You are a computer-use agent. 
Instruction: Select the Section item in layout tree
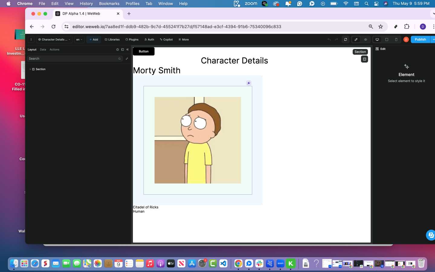(40, 69)
